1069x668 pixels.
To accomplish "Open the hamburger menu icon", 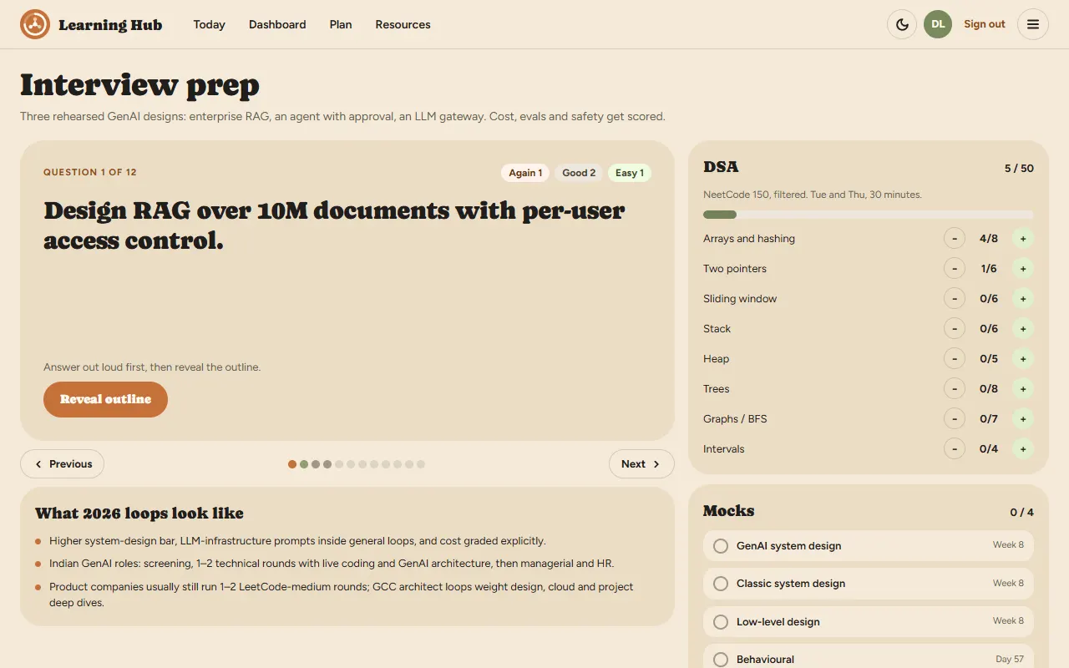I will pyautogui.click(x=1033, y=24).
